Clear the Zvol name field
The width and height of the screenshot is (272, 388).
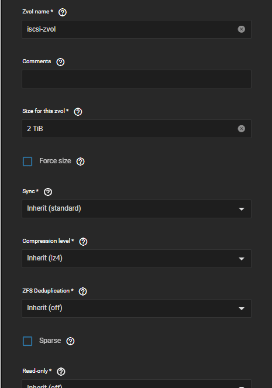pos(242,29)
